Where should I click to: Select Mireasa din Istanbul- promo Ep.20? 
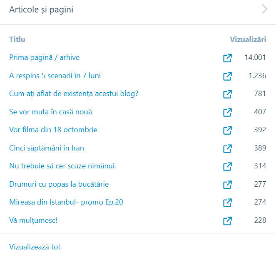coord(66,202)
